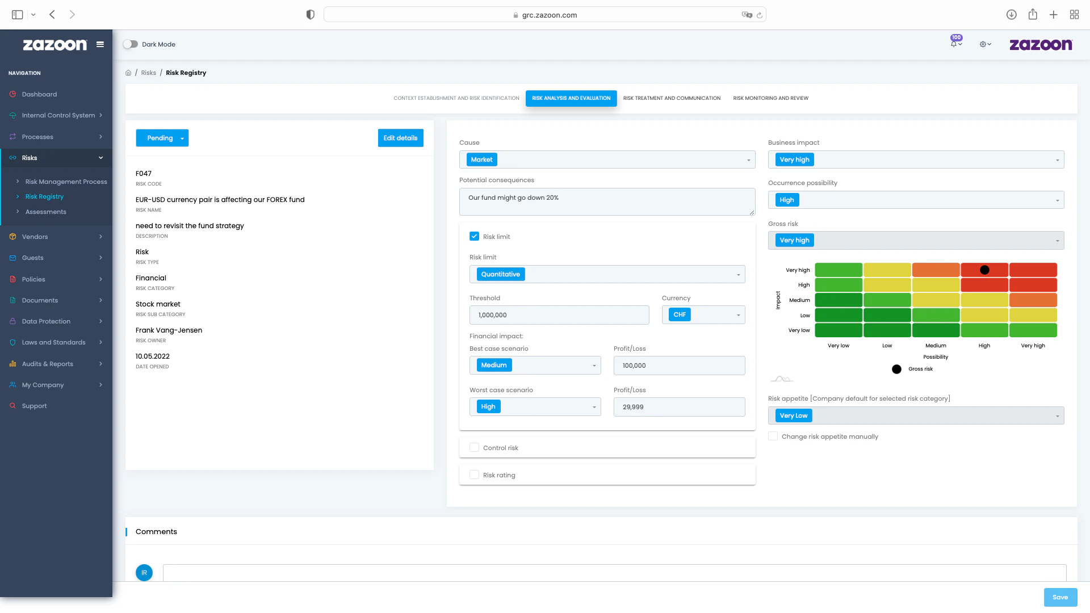This screenshot has width=1090, height=613.
Task: Open the settings gear menu
Action: pyautogui.click(x=984, y=44)
